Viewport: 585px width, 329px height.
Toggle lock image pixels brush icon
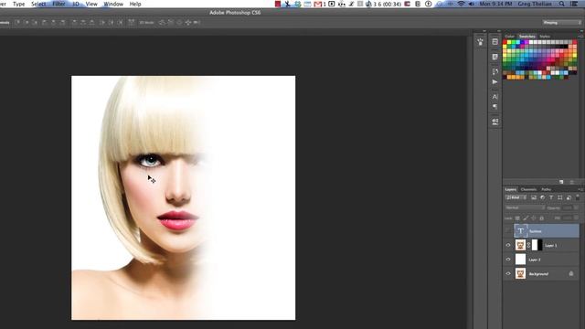[x=526, y=218]
